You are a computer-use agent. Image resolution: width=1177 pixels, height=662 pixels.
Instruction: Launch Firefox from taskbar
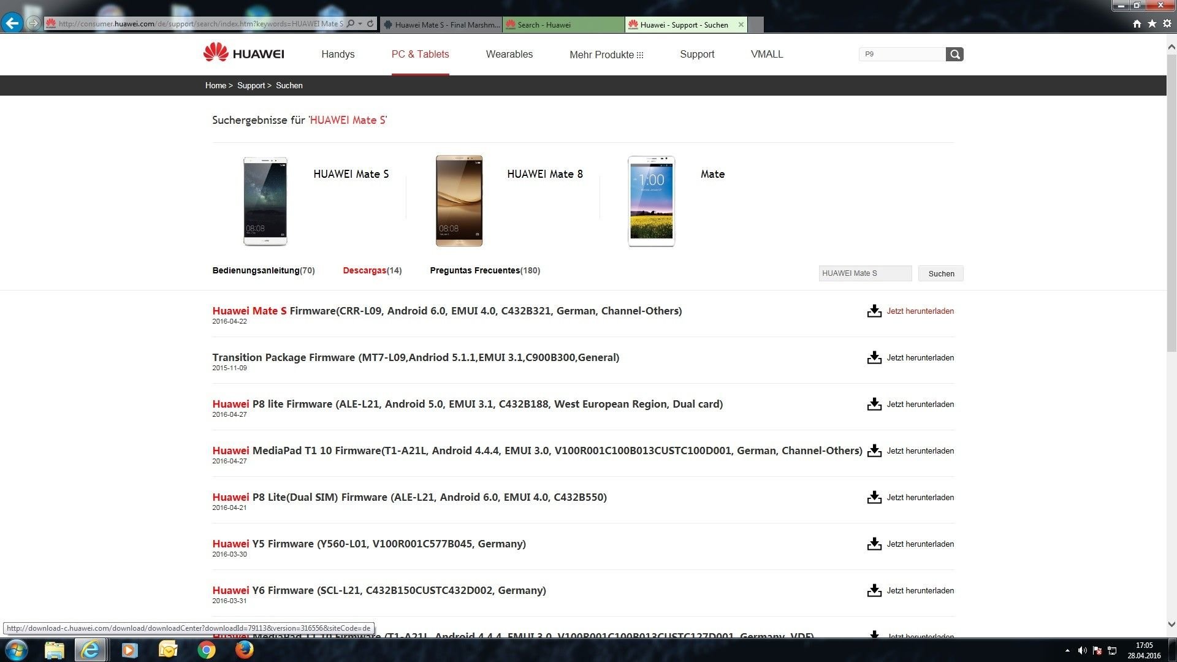pos(245,650)
